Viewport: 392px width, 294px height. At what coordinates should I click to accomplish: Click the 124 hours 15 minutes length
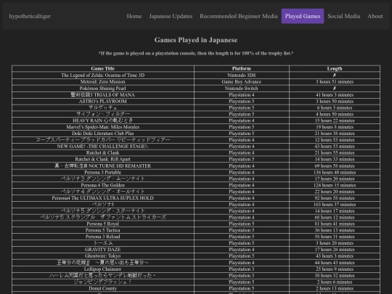pos(335,185)
